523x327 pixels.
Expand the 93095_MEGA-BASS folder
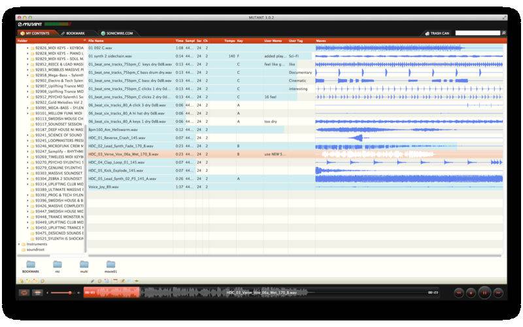(27, 108)
